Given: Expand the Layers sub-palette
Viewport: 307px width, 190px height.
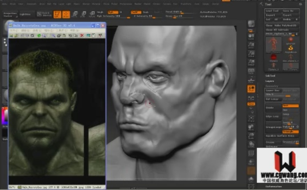Looking at the screenshot, I should (270, 81).
